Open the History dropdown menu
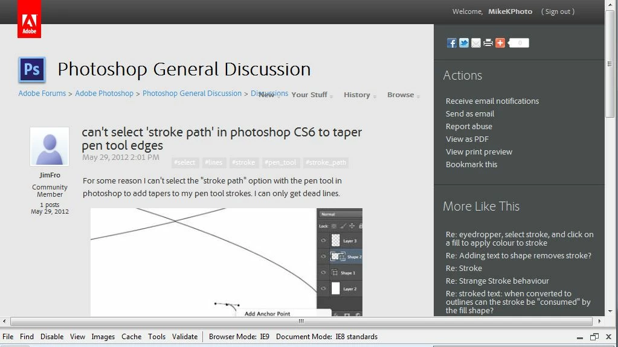 (x=360, y=95)
